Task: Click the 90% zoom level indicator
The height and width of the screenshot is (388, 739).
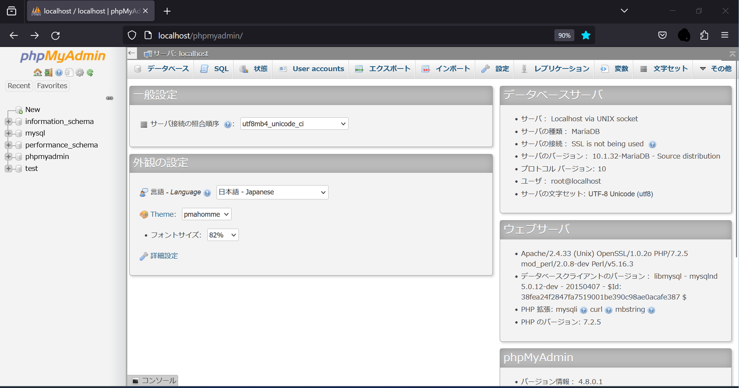Action: (564, 35)
